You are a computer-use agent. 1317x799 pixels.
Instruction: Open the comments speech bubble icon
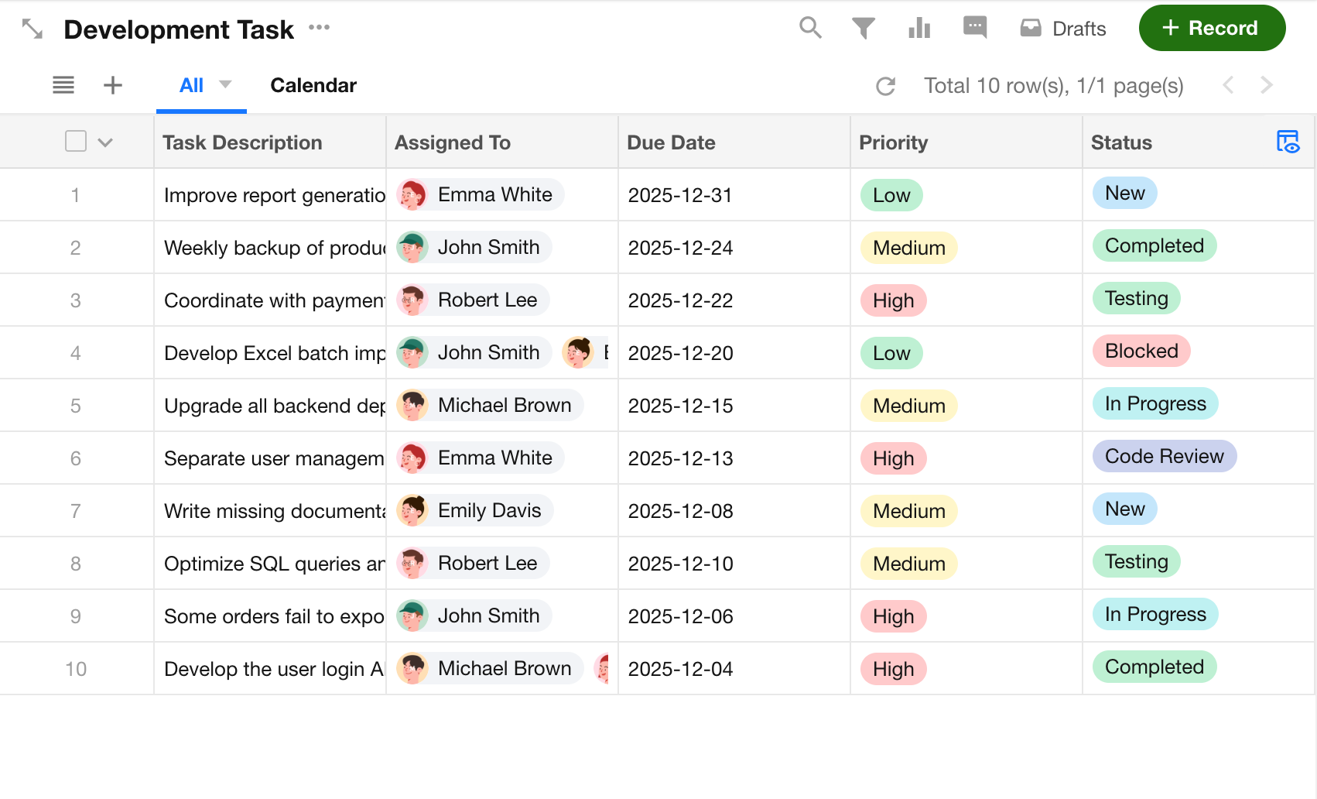pyautogui.click(x=974, y=28)
